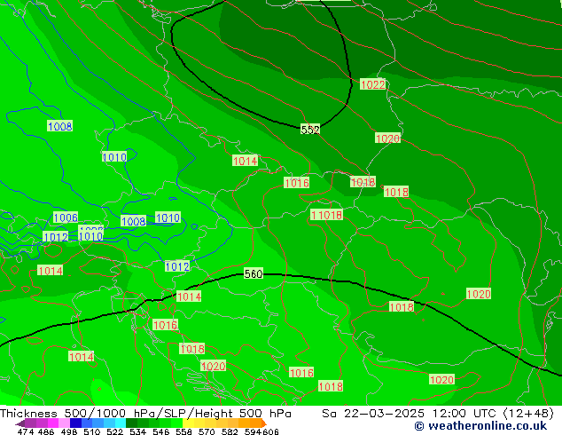Click the 486 legend value
Image resolution: width=562 pixels, height=435 pixels.
46,431
